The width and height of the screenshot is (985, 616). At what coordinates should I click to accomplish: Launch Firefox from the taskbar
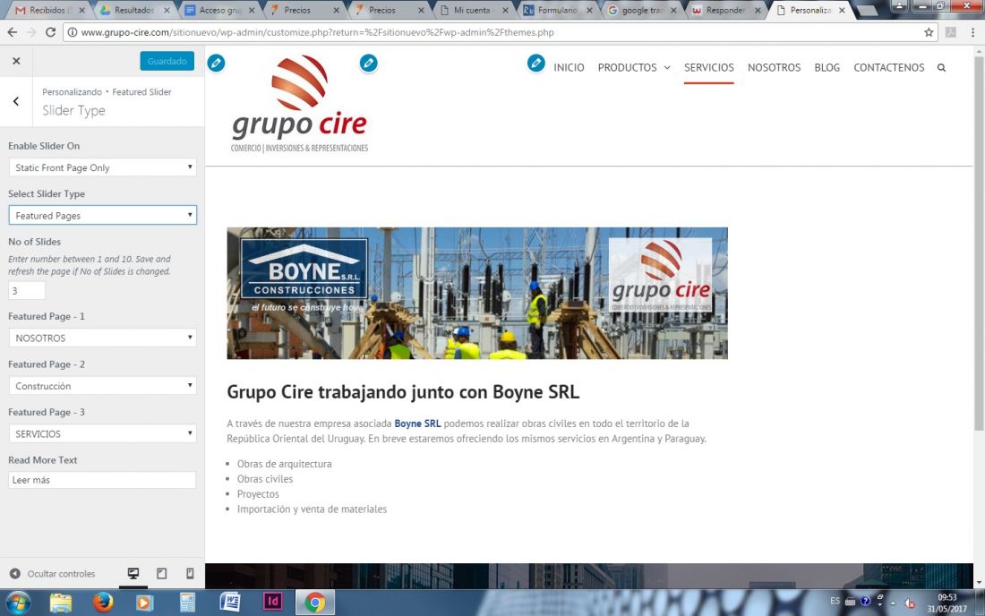pyautogui.click(x=103, y=603)
